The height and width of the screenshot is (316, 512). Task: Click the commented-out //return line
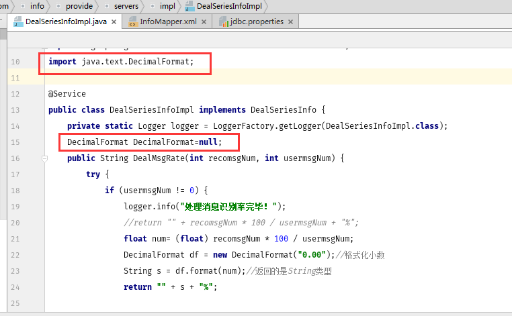tap(241, 223)
